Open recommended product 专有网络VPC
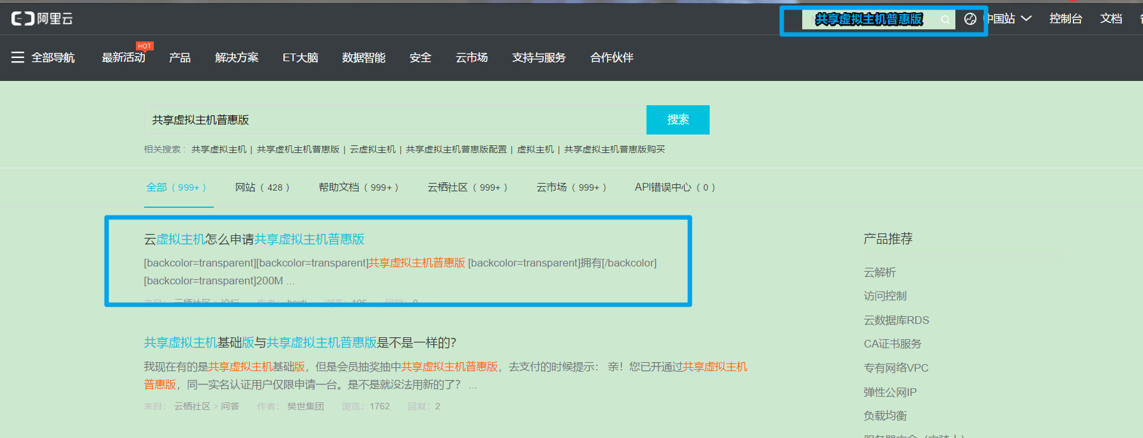 896,368
